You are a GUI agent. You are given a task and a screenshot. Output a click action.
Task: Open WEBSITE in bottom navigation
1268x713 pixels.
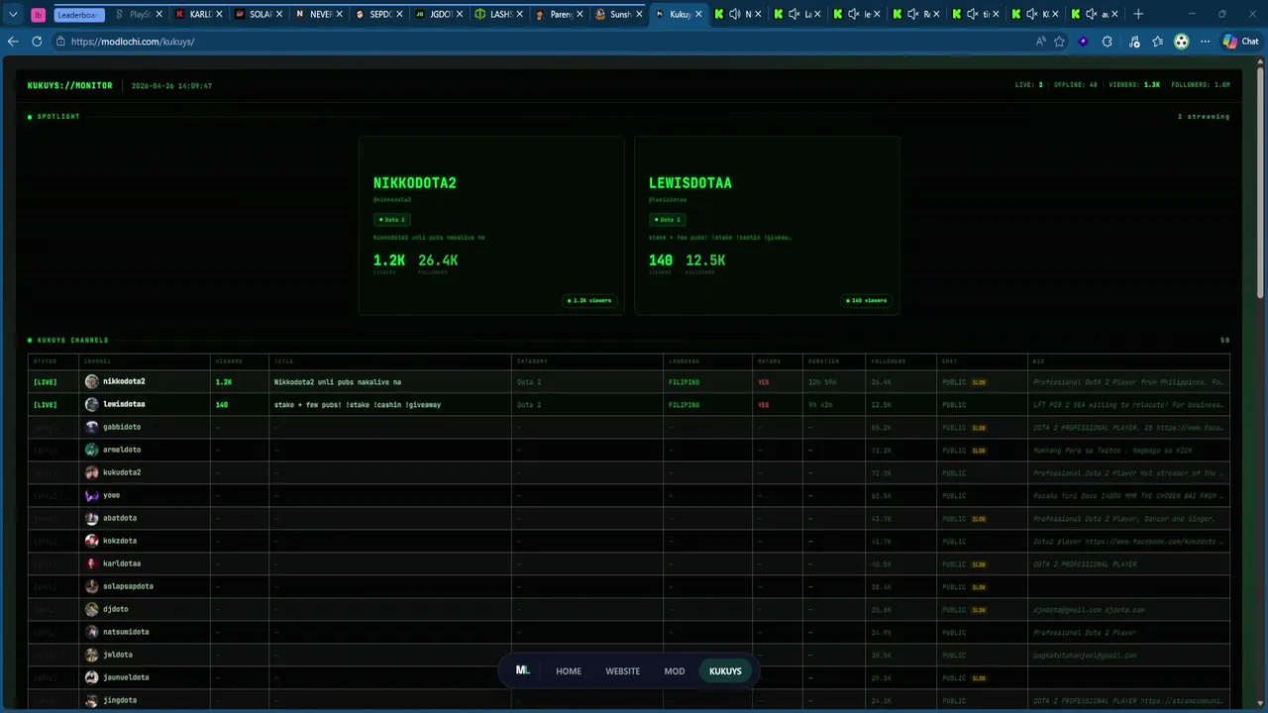(623, 670)
